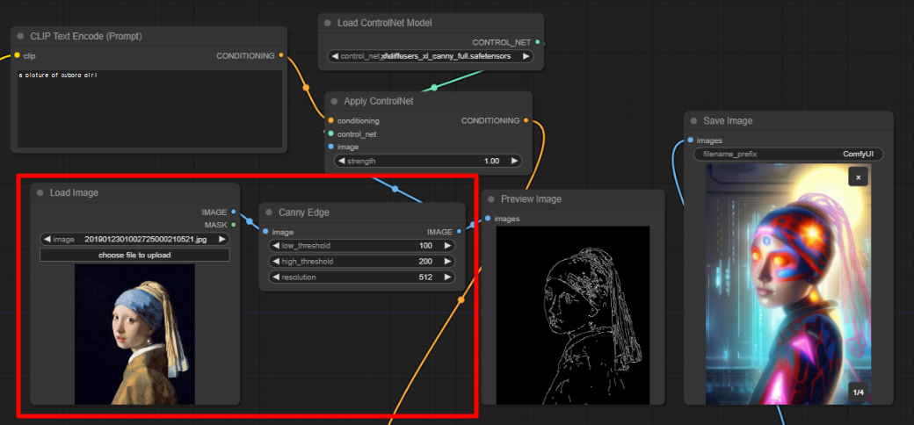Decrease high_threshold with left arrow

(276, 262)
